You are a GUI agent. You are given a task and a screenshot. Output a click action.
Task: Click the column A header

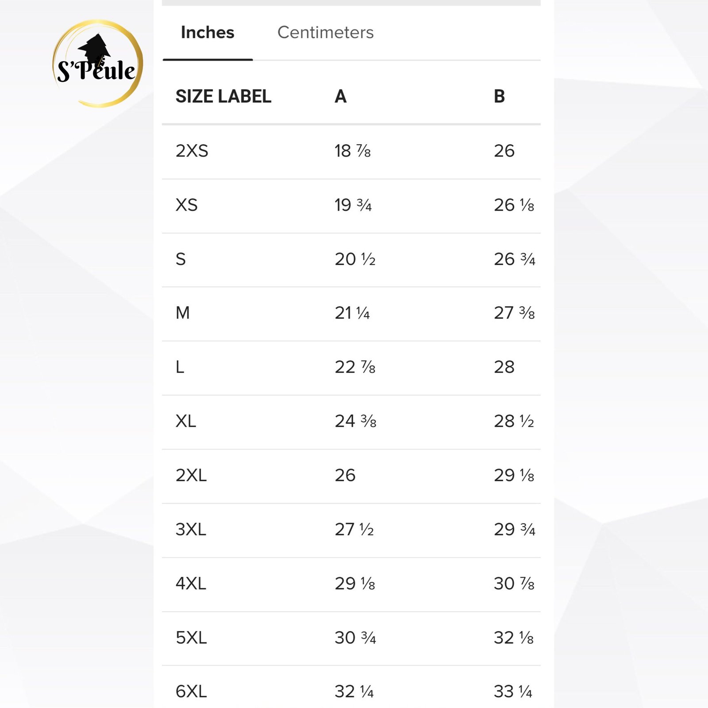(340, 96)
